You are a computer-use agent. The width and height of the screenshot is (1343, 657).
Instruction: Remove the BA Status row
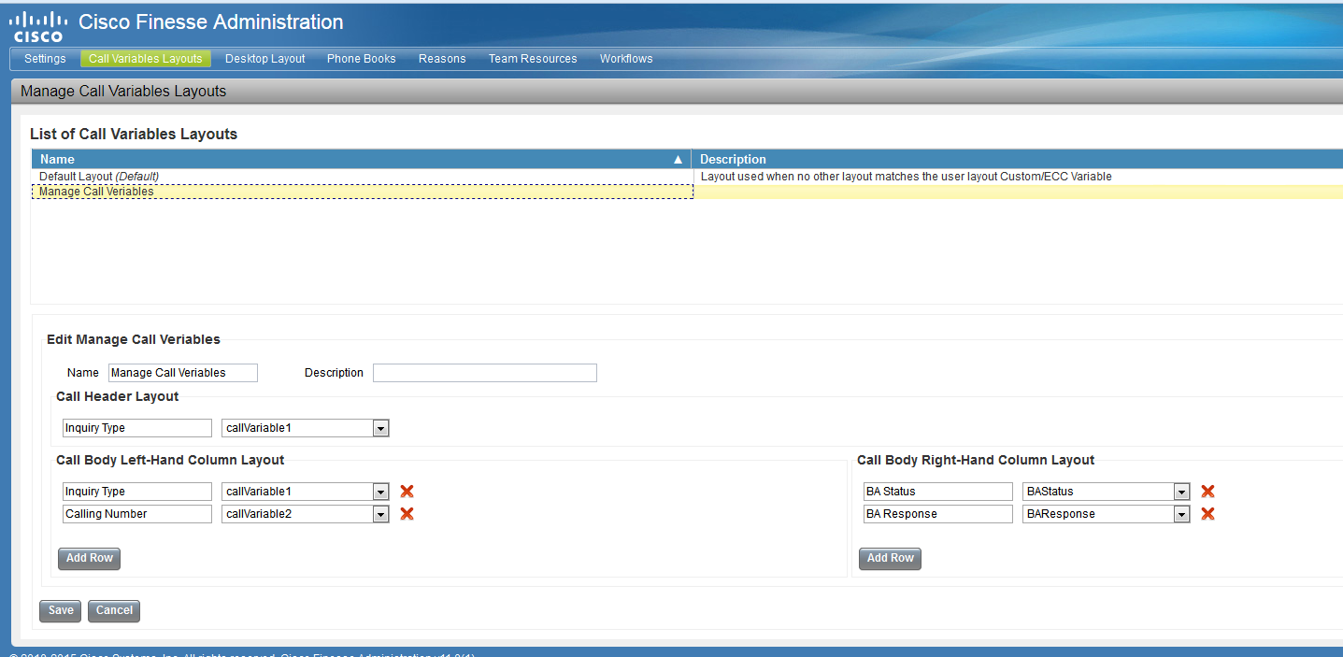[x=1207, y=492]
